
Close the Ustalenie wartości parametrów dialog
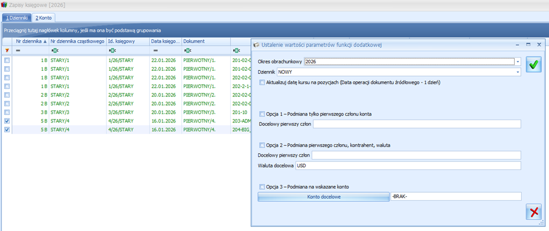click(539, 45)
